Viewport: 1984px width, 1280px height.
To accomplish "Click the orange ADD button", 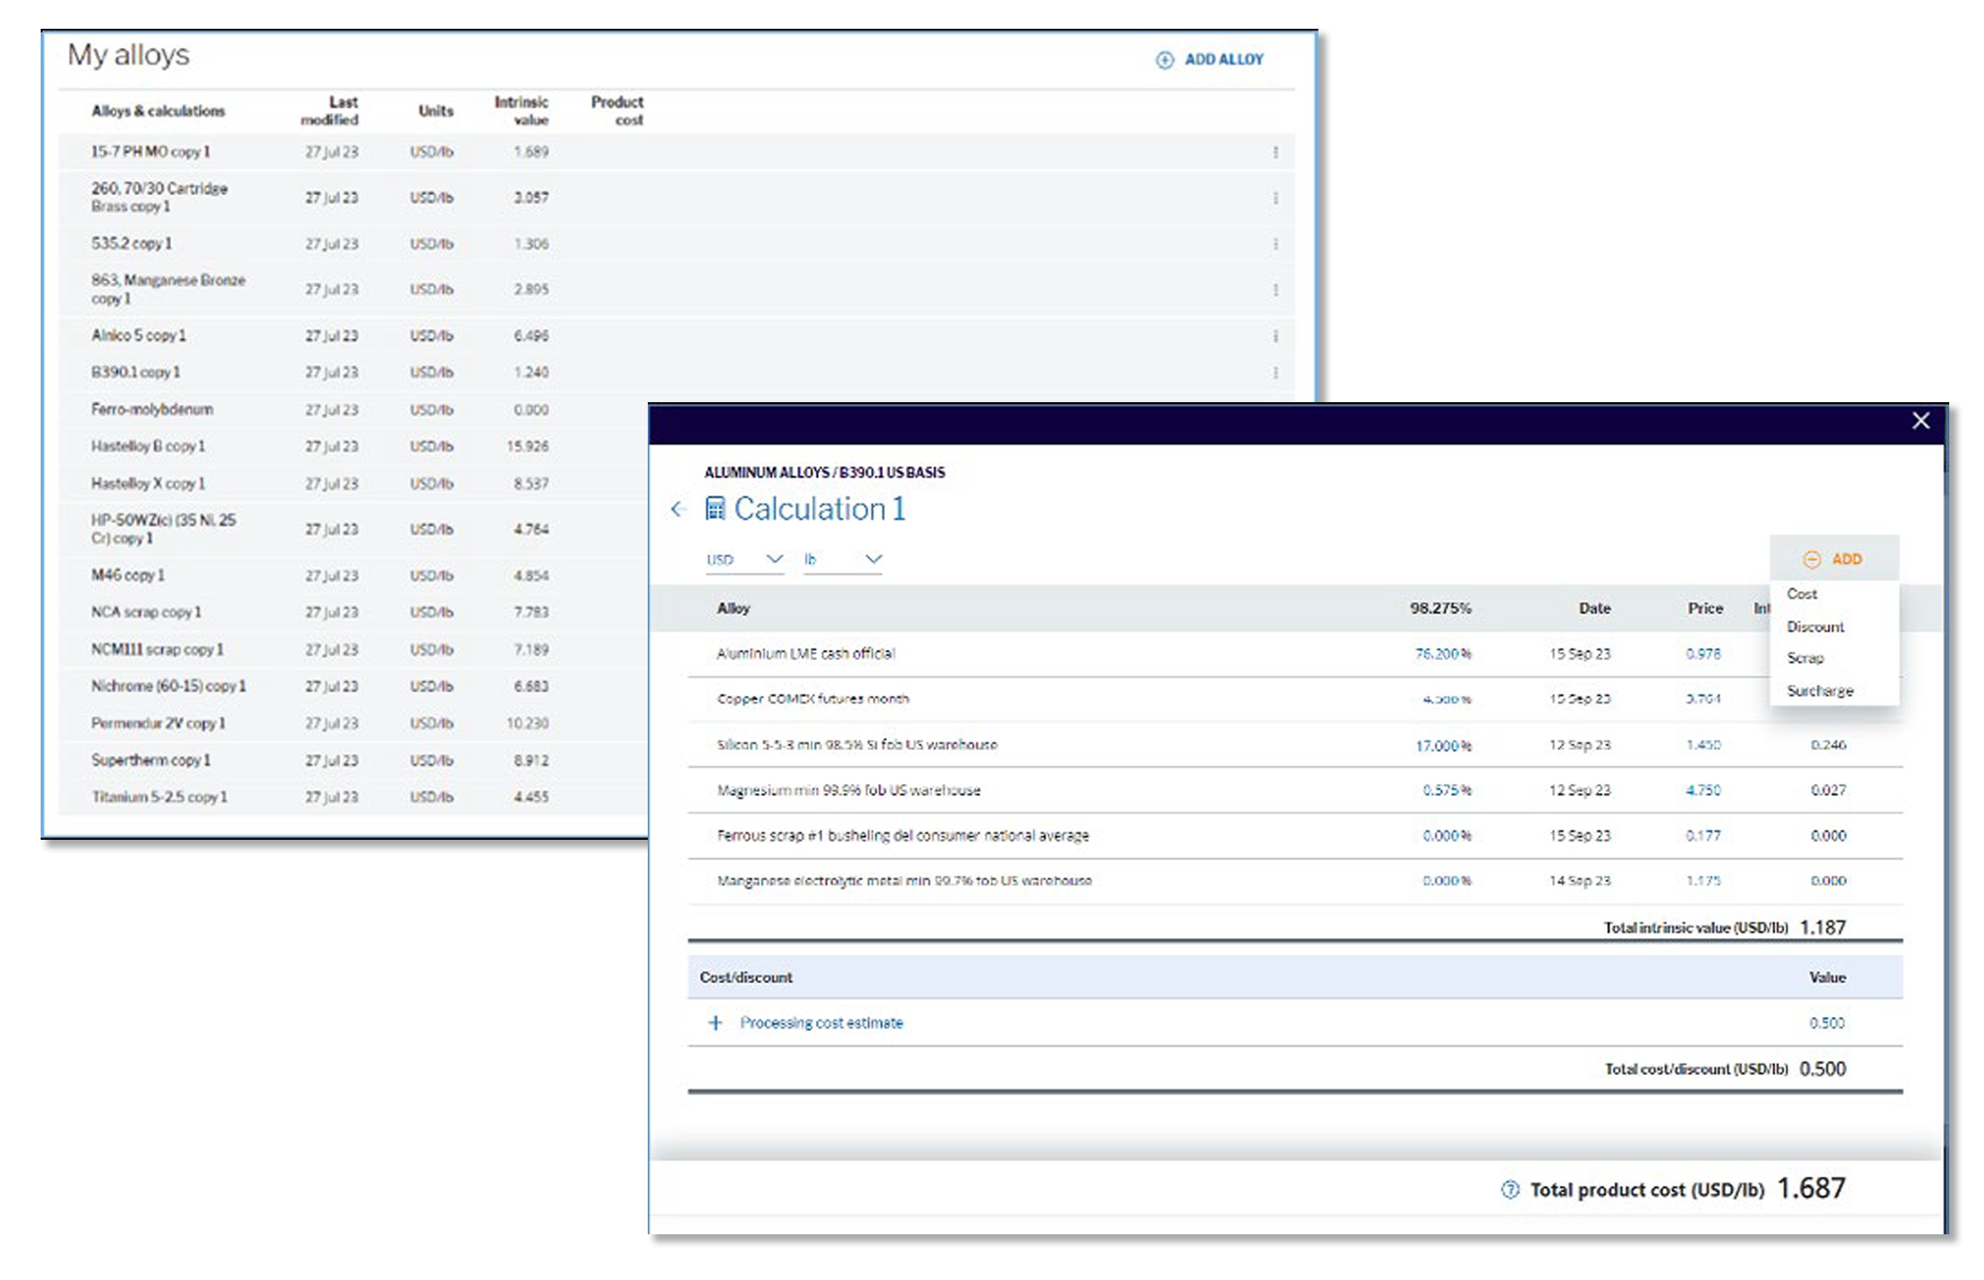I will click(1833, 560).
